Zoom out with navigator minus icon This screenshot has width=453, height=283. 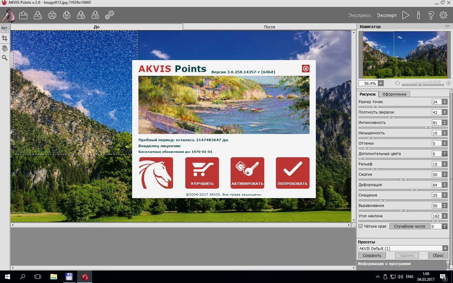(397, 83)
